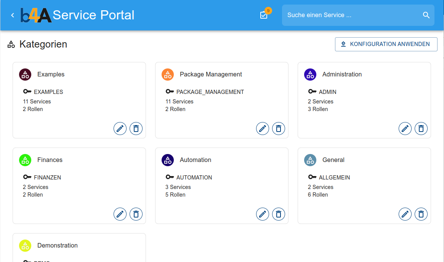Click Konfiguration Anwenden button
The width and height of the screenshot is (444, 262).
(386, 44)
